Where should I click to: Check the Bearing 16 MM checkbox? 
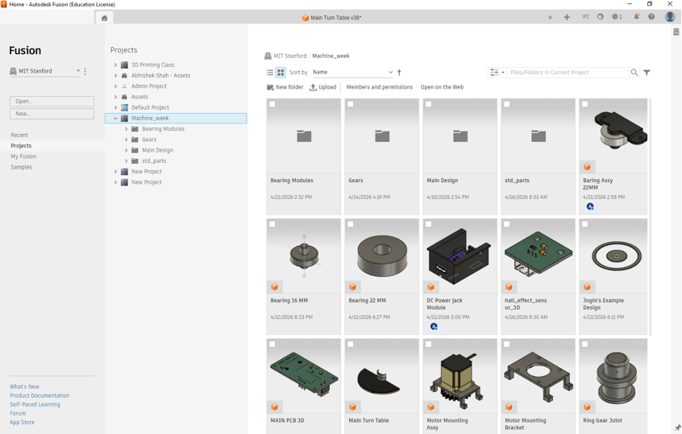[272, 224]
